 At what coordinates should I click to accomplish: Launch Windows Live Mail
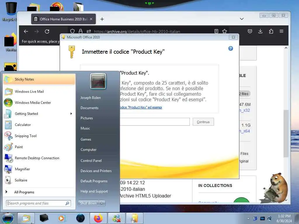(x=39, y=92)
